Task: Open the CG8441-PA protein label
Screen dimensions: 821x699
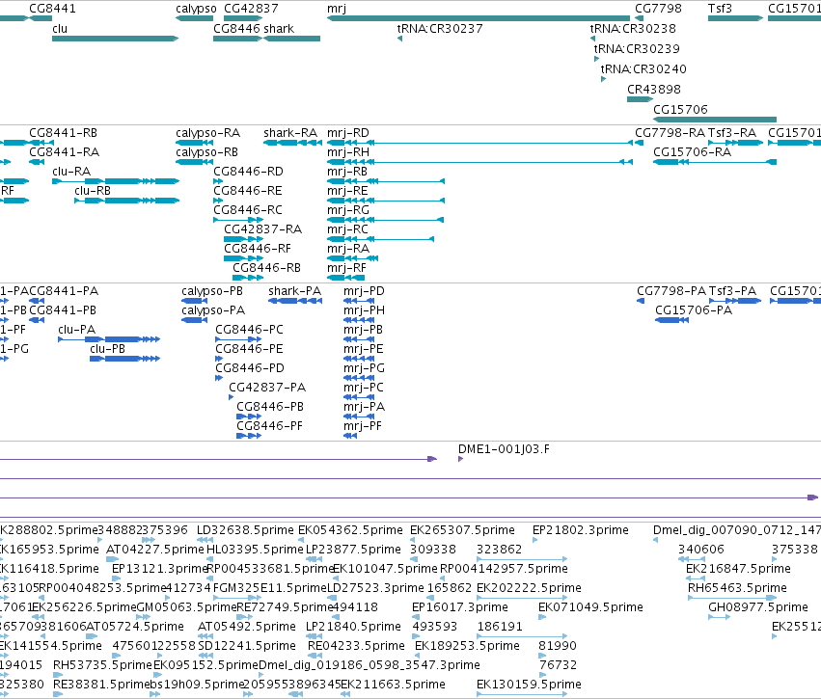Action: click(x=64, y=291)
